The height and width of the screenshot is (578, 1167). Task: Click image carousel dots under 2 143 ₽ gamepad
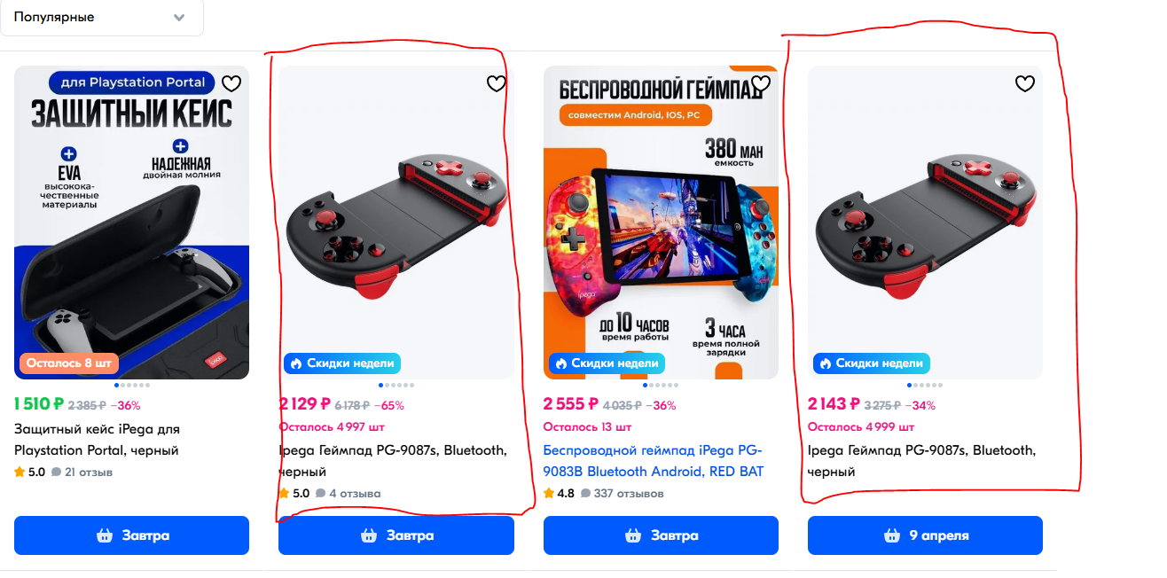click(x=925, y=386)
